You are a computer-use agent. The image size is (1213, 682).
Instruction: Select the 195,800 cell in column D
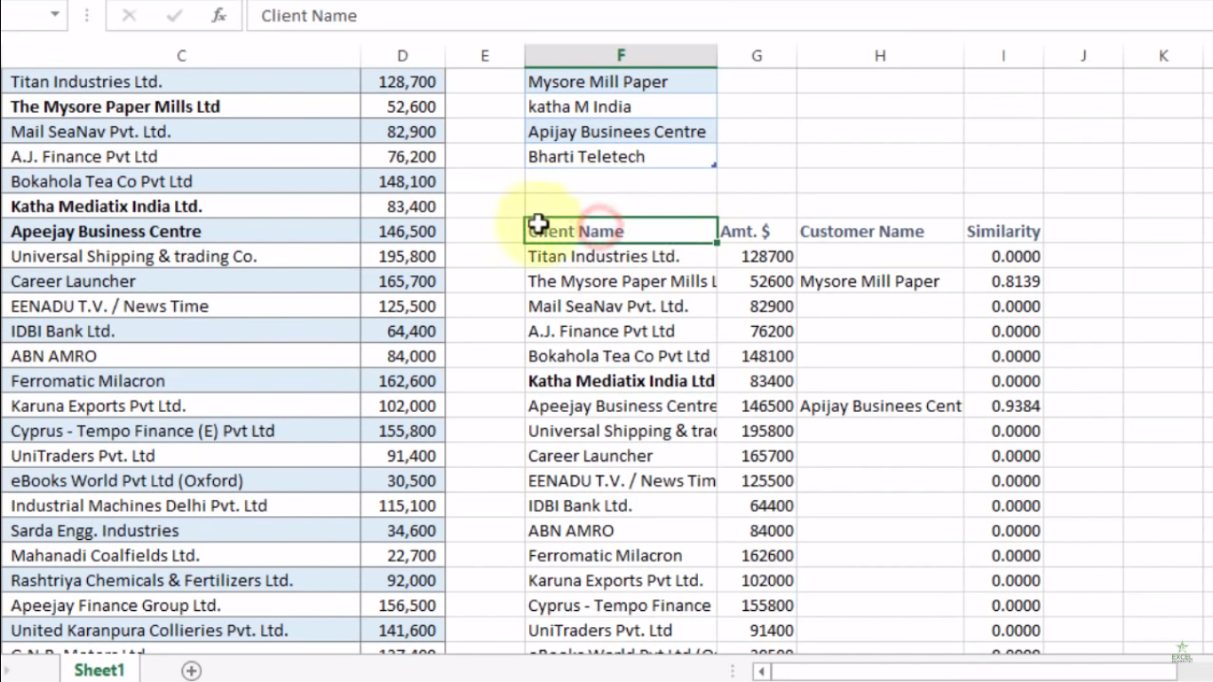(403, 257)
